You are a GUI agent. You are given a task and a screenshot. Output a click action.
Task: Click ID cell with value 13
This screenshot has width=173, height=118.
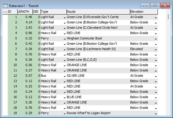point(13,81)
